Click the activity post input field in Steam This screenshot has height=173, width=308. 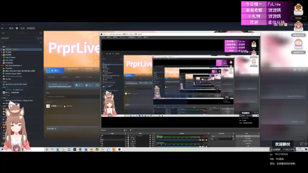(x=73, y=96)
